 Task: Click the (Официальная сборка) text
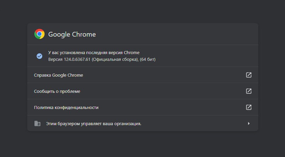tap(115, 59)
